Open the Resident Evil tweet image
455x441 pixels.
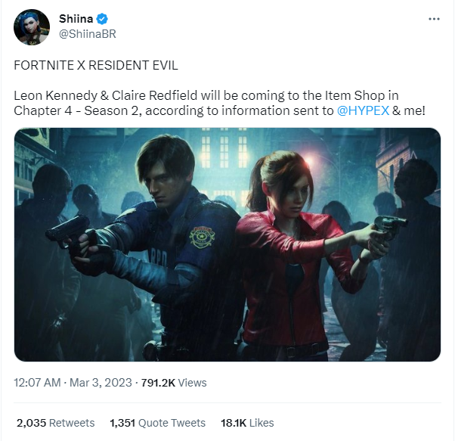(227, 244)
